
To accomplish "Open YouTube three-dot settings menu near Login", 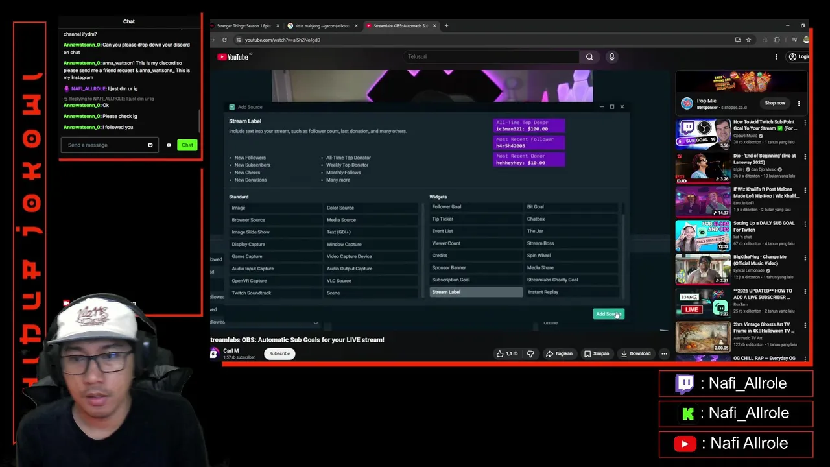I will [776, 57].
